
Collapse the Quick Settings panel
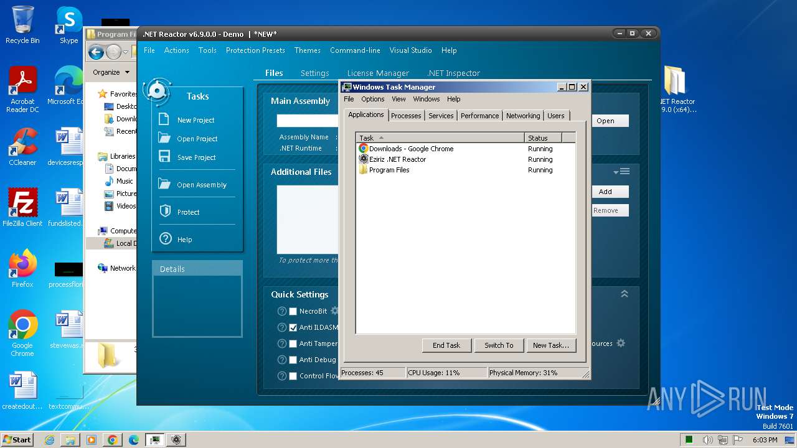click(x=625, y=294)
